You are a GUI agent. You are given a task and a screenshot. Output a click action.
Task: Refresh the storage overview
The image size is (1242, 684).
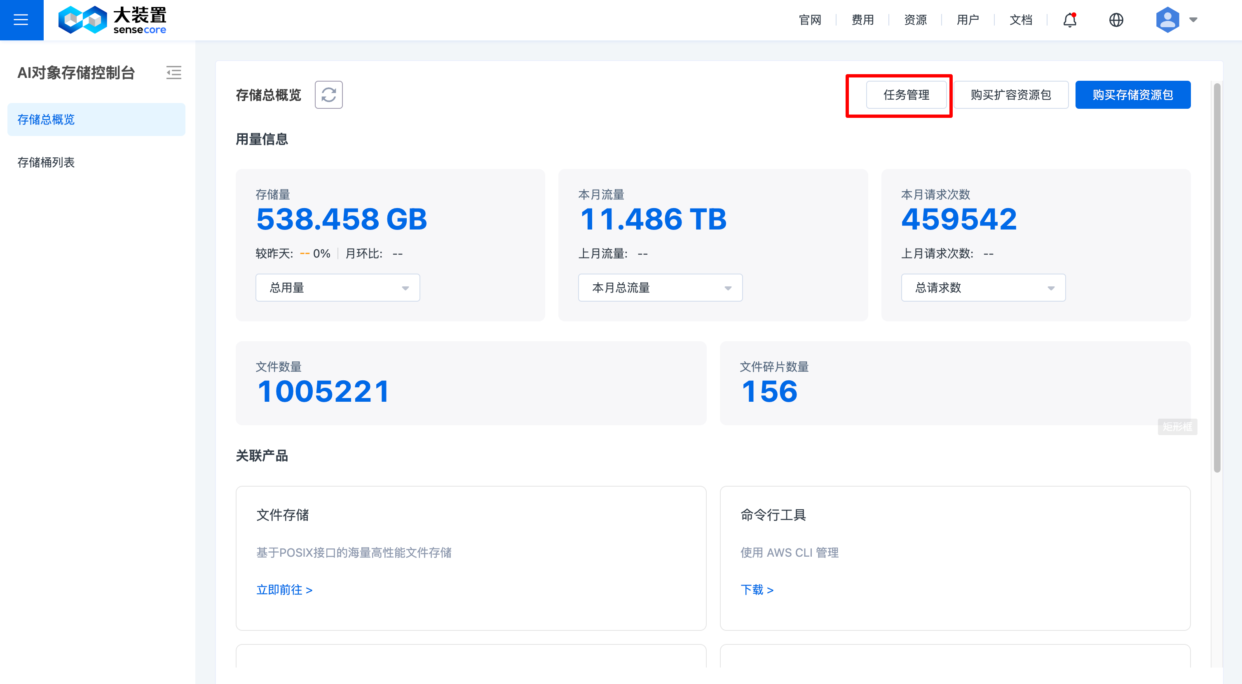(x=328, y=95)
